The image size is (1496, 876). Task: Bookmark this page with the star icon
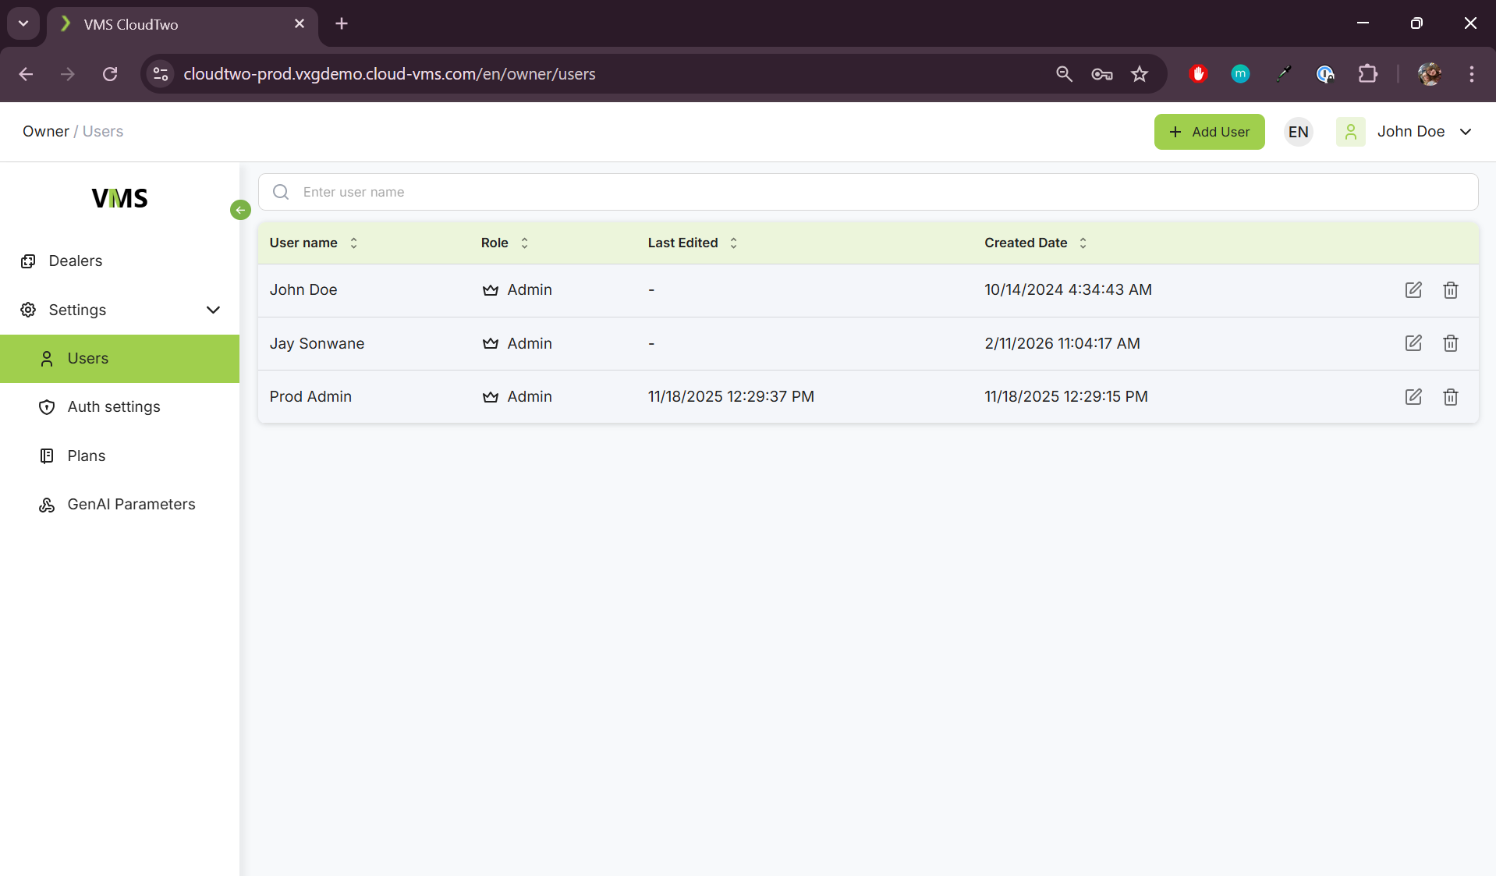click(1140, 74)
